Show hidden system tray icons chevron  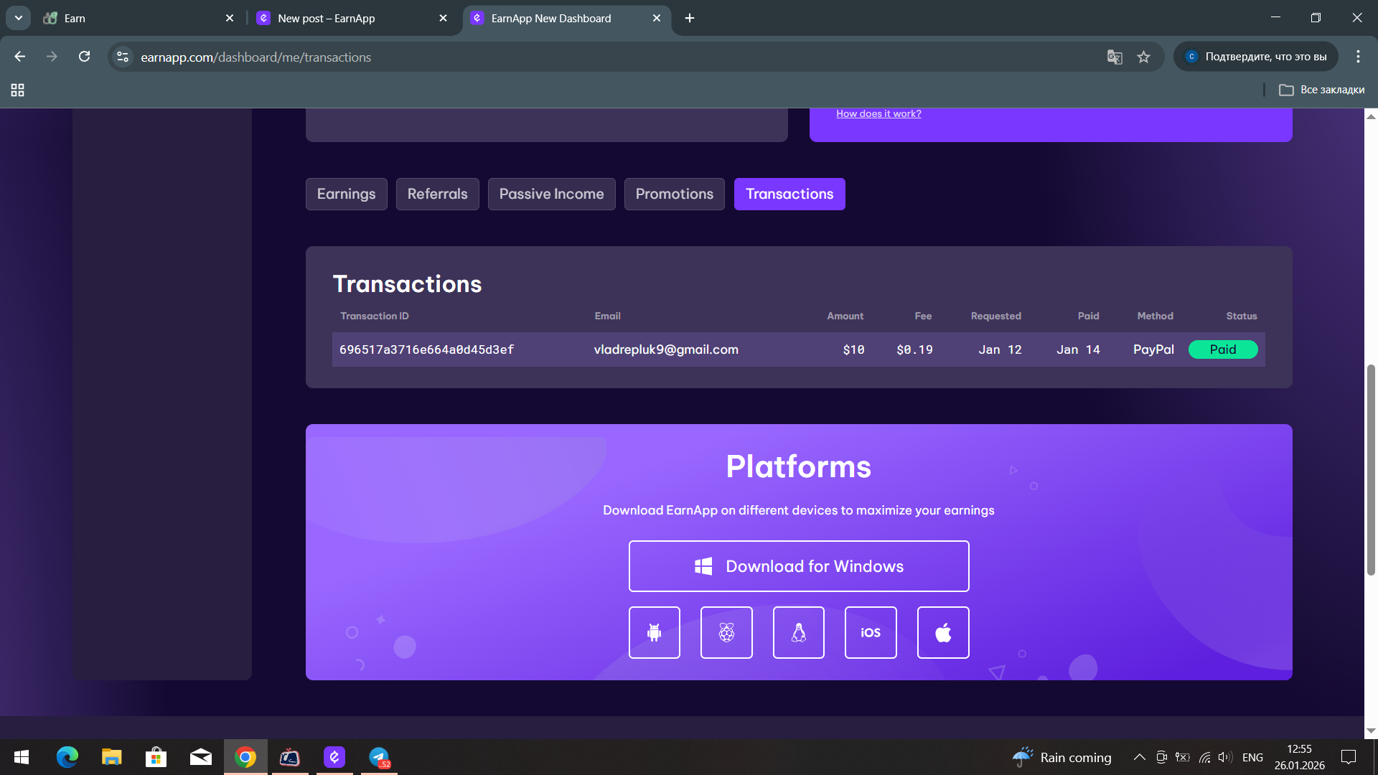(x=1139, y=757)
